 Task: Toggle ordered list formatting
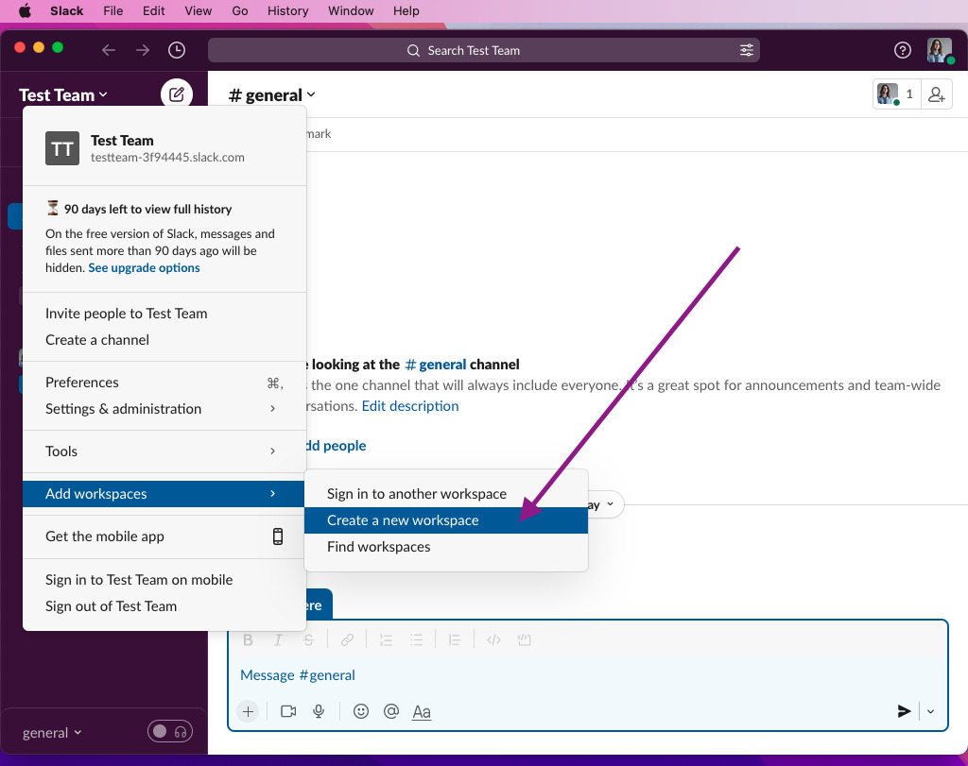coord(386,639)
